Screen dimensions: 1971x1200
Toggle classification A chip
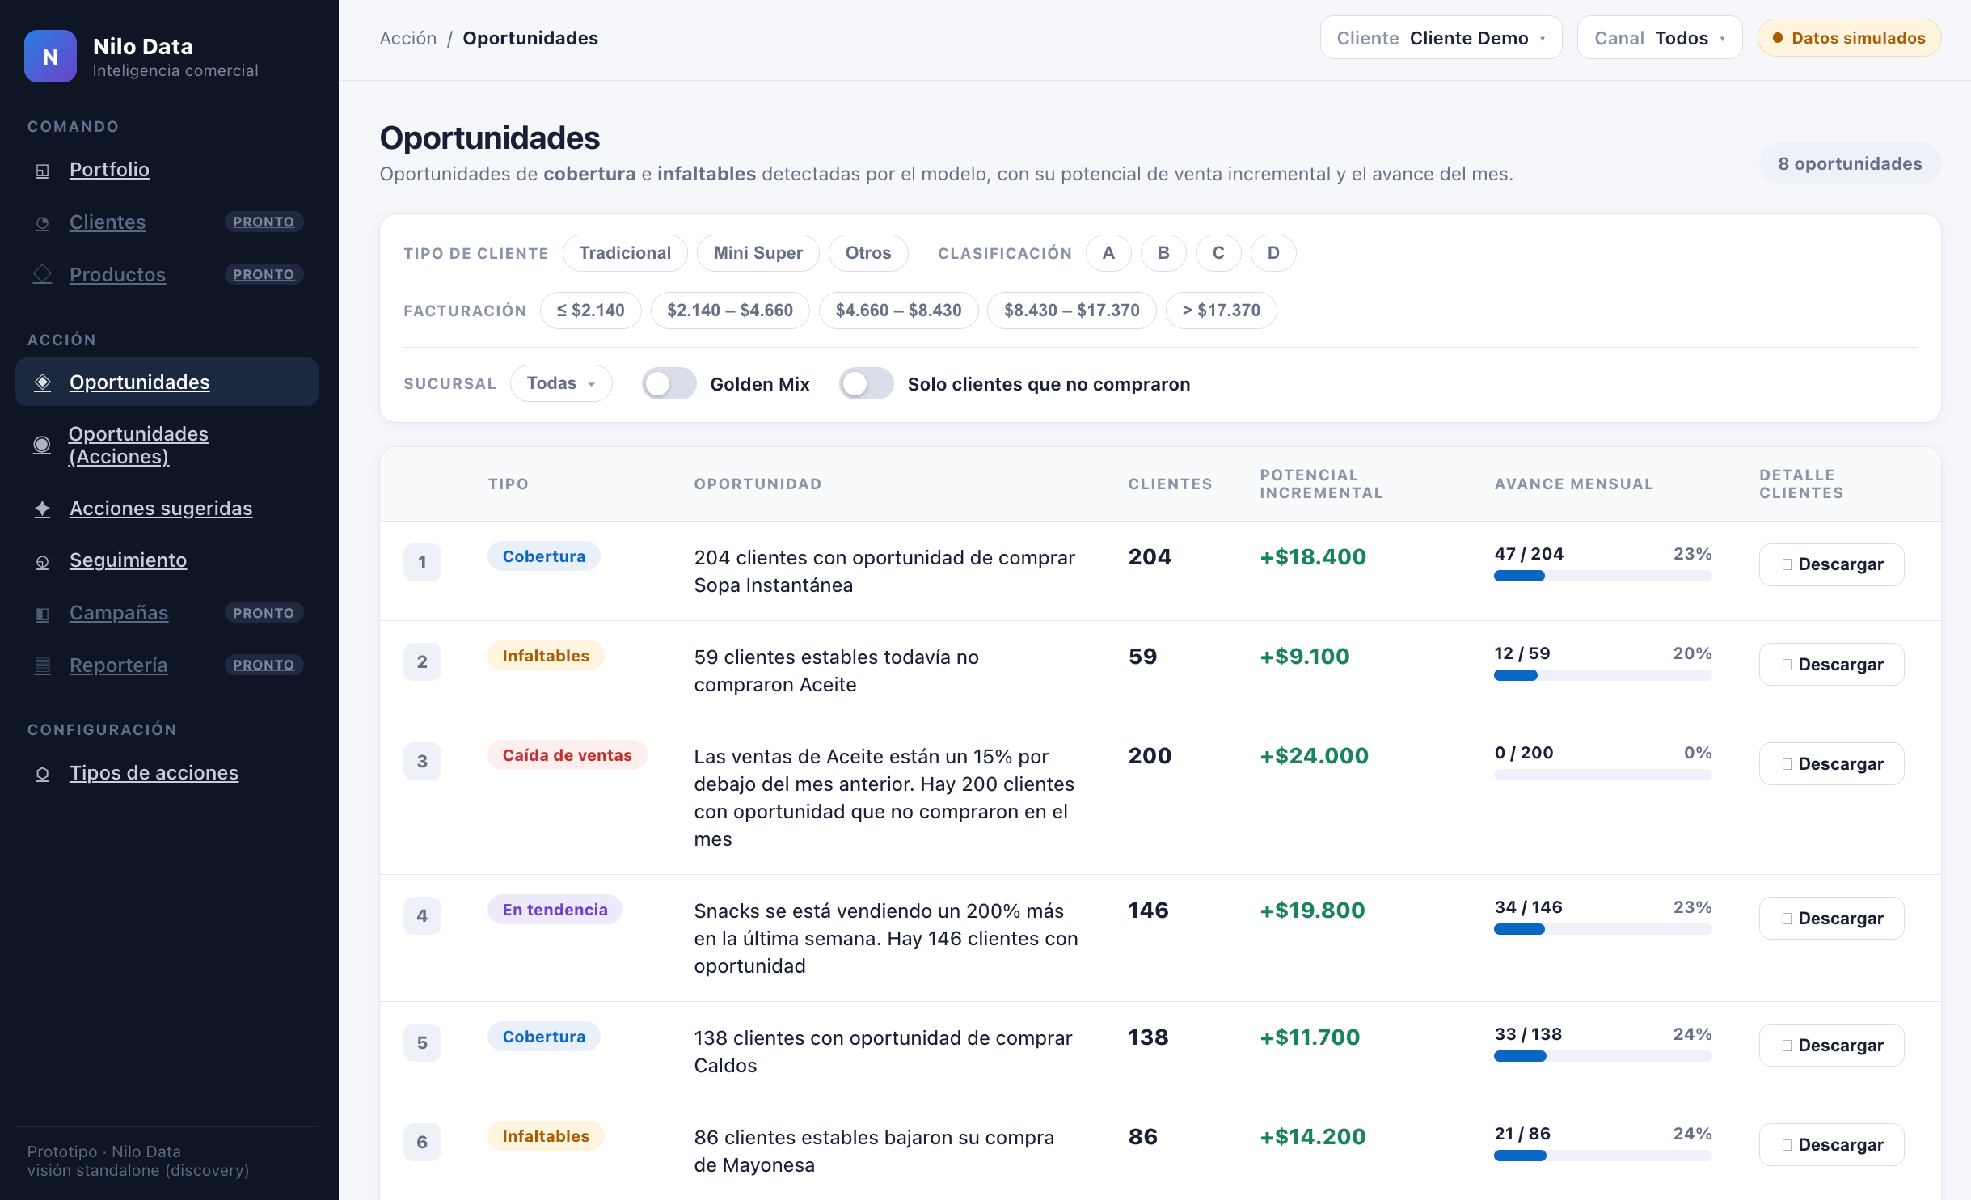[x=1108, y=253]
